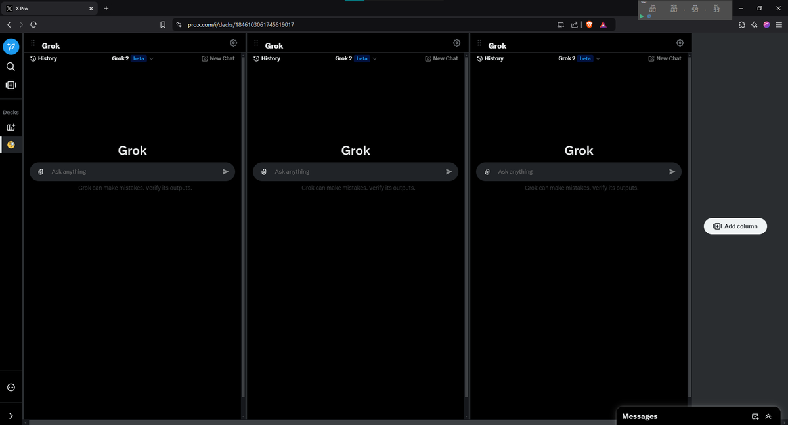Reload the page with the refresh icon
Image resolution: width=788 pixels, height=425 pixels.
click(x=32, y=24)
